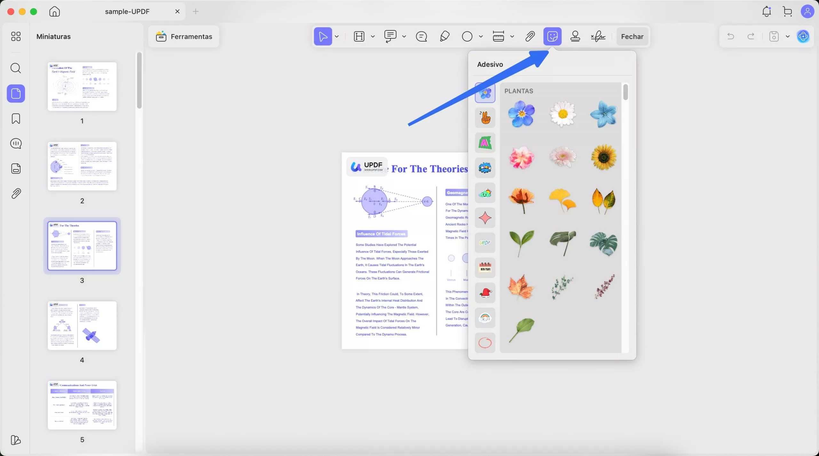Toggle the sticker tool button
The width and height of the screenshot is (819, 456).
click(553, 36)
